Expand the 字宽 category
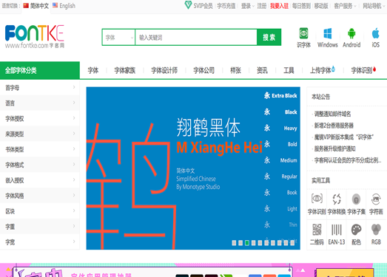 pyautogui.click(x=40, y=242)
